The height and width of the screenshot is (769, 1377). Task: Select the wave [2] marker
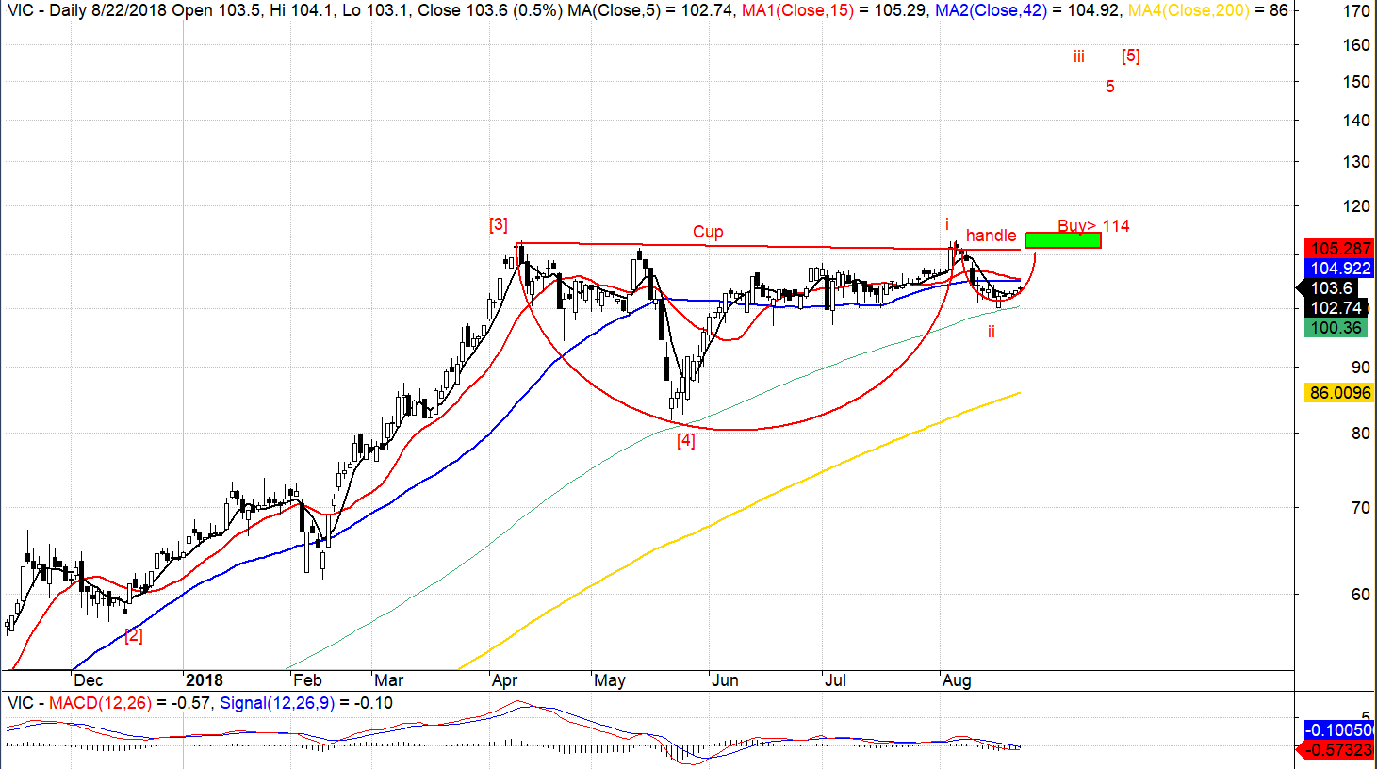[134, 635]
